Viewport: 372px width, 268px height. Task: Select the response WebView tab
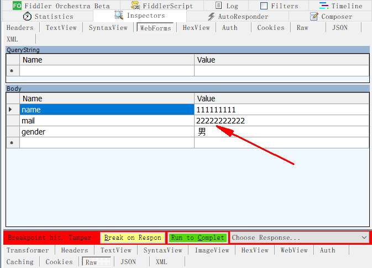[294, 250]
